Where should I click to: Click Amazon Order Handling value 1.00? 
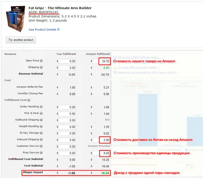click(x=106, y=107)
